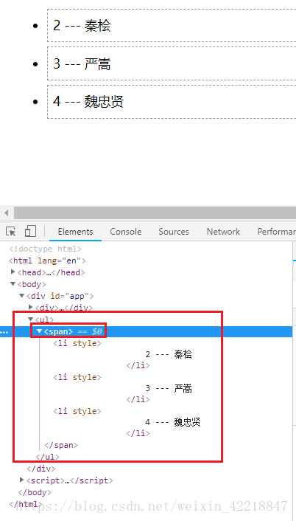The height and width of the screenshot is (521, 296).
Task: Expand the head element node
Action: (x=13, y=272)
